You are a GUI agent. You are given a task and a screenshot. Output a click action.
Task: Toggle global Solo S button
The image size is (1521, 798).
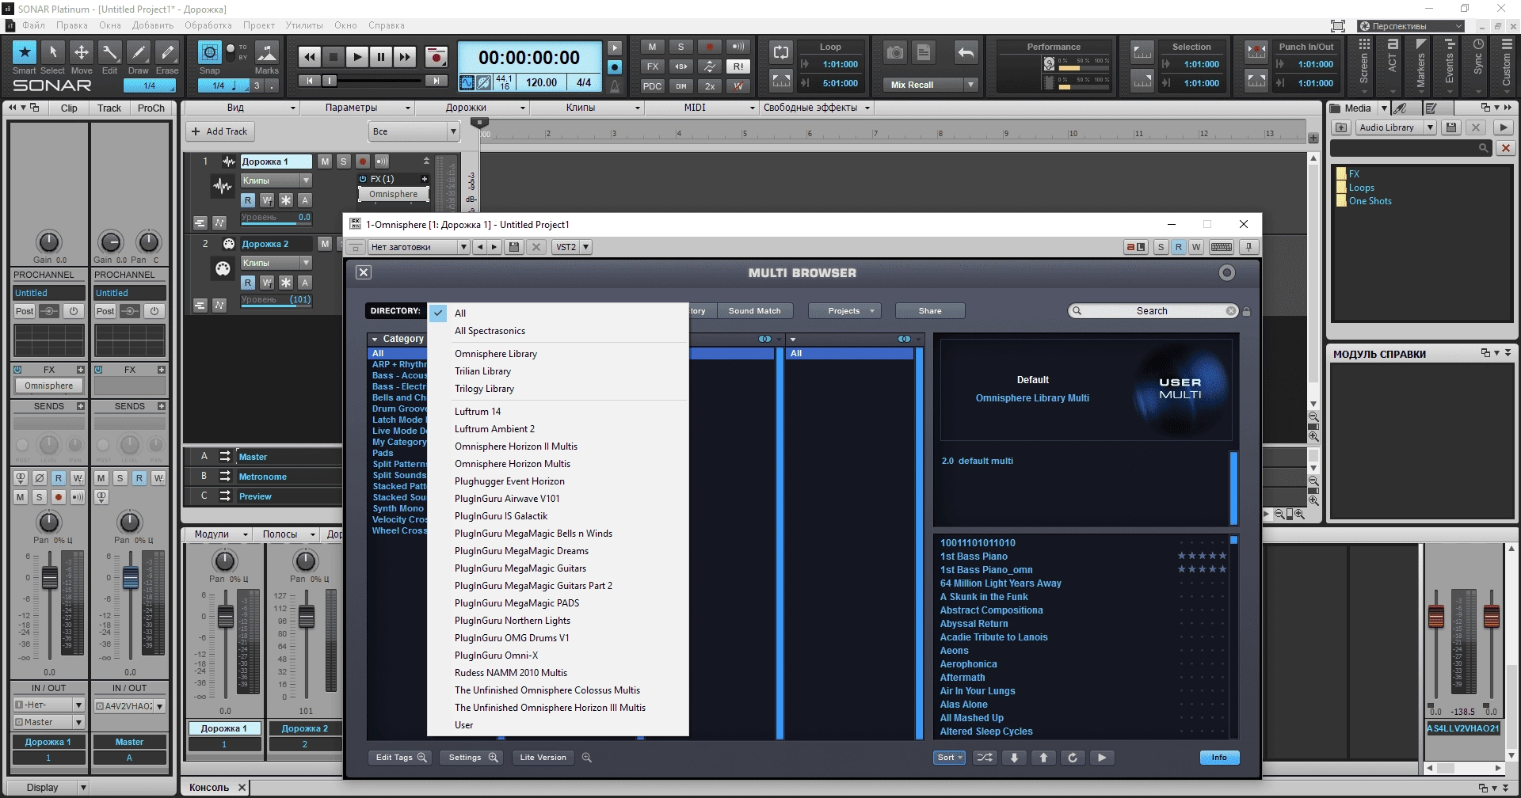click(680, 47)
